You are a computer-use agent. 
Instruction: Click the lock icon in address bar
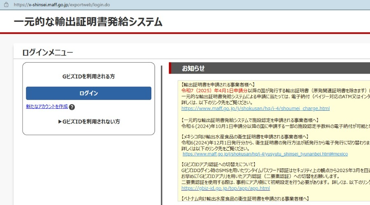tap(6, 5)
